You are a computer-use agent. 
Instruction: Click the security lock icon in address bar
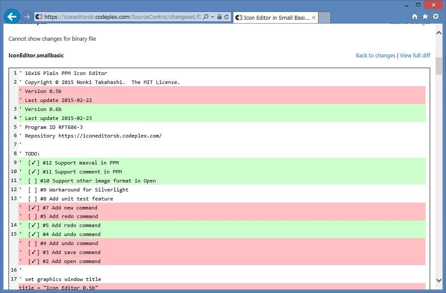(x=219, y=17)
